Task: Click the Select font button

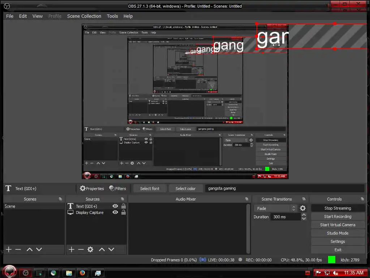Action: (150, 188)
